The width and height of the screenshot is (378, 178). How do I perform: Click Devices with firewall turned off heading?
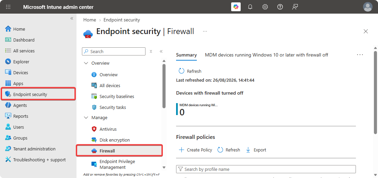point(210,93)
